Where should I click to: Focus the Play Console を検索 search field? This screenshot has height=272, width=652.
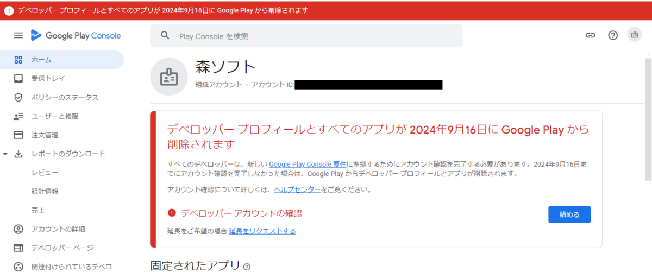pos(306,36)
